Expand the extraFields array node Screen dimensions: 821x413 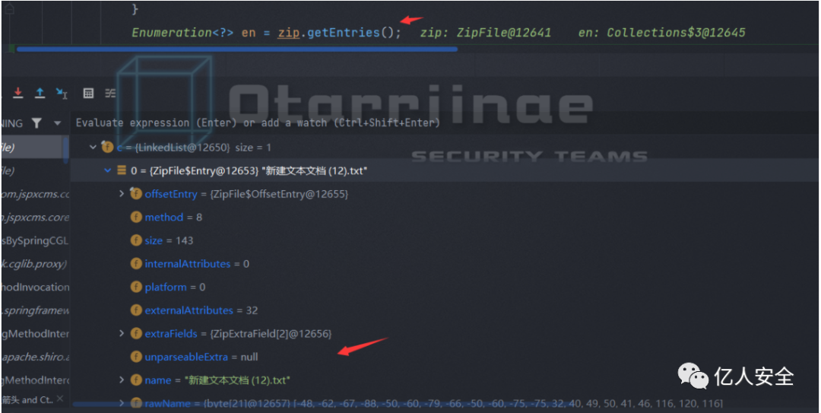122,333
